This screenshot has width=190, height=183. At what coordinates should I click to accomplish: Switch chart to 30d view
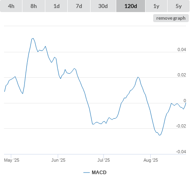pyautogui.click(x=103, y=6)
